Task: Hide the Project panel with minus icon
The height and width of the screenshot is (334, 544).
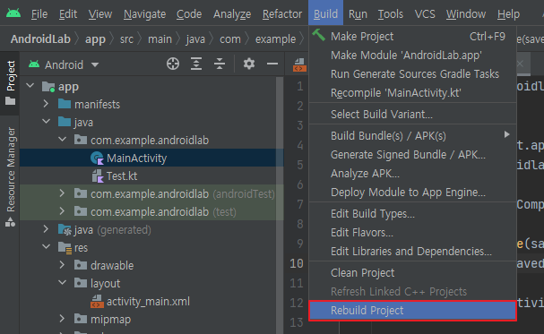Action: 272,64
